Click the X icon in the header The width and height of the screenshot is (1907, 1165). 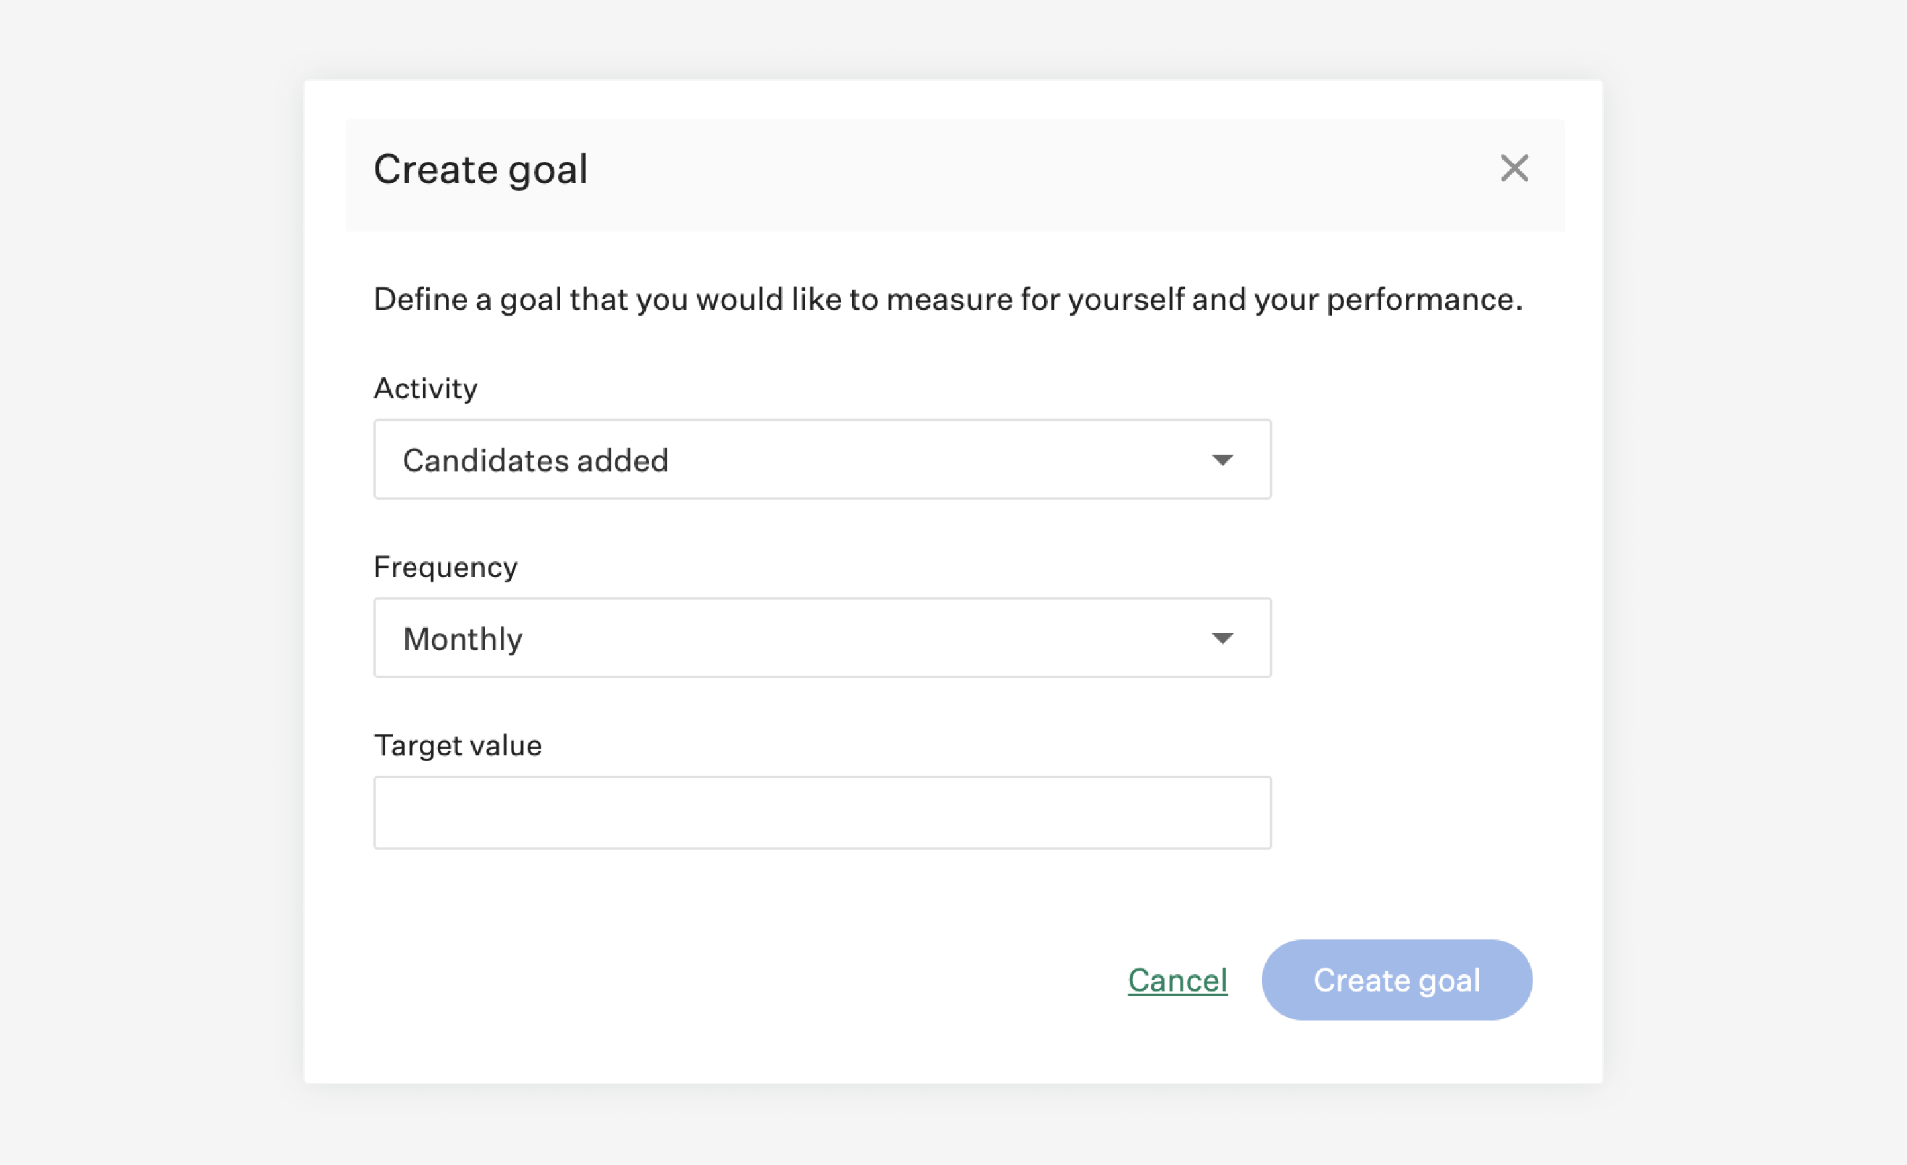tap(1514, 168)
